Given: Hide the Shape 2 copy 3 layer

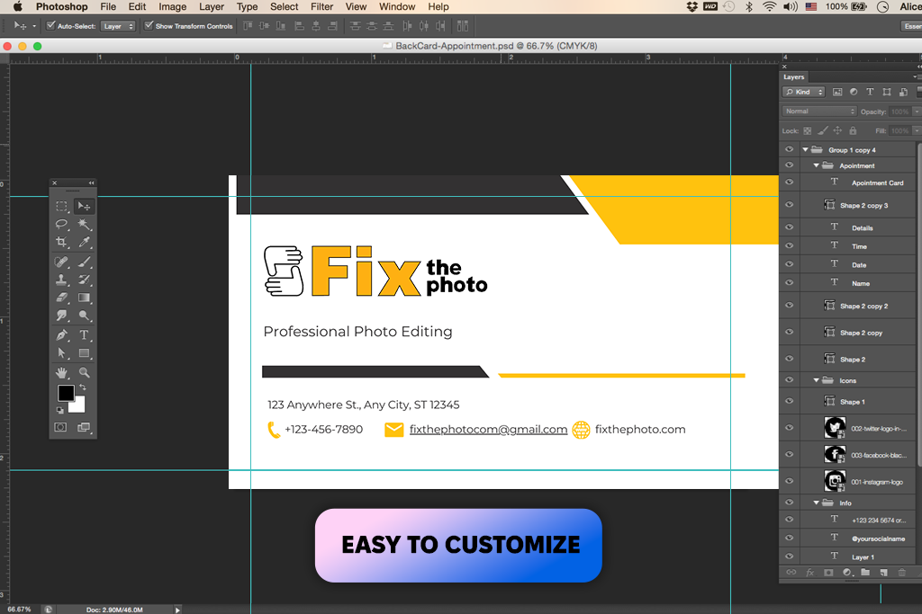Looking at the screenshot, I should (x=789, y=205).
